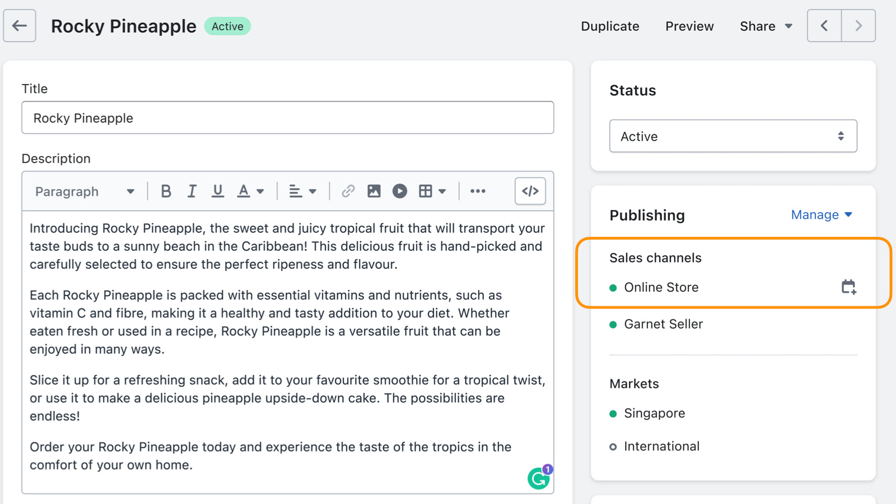Select Preview from the header

[689, 26]
